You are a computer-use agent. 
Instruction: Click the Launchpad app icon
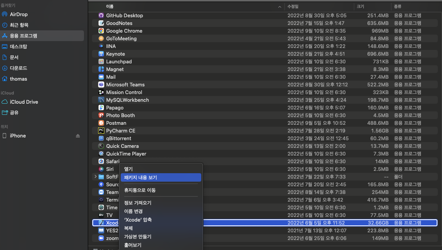pos(101,61)
